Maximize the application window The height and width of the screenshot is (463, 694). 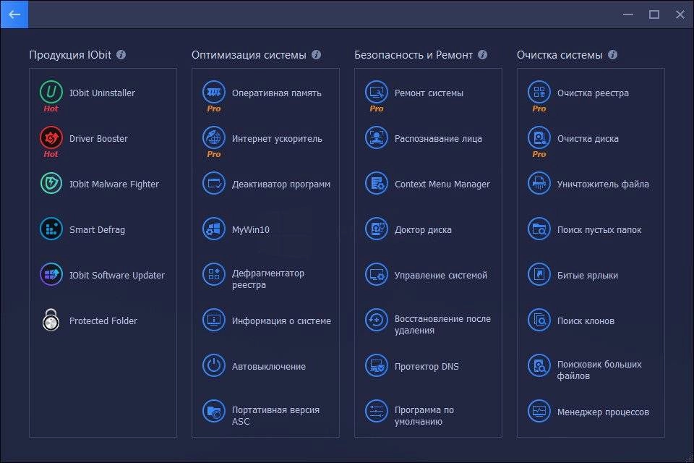tap(654, 14)
